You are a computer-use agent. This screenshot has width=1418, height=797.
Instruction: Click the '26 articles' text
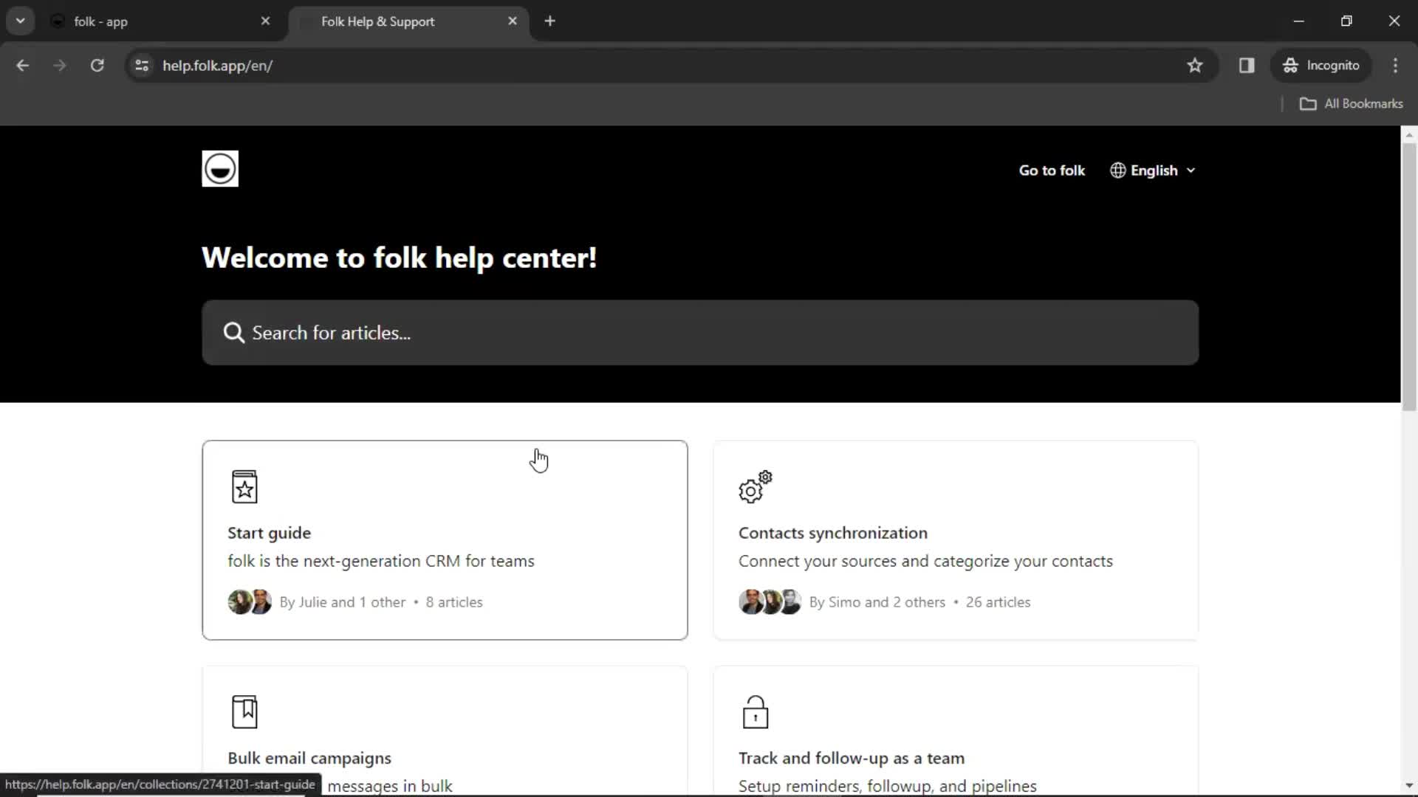coord(998,602)
